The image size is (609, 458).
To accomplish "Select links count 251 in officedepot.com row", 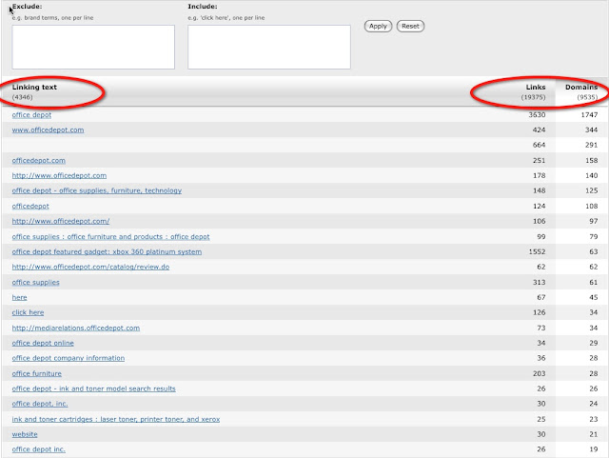I will pyautogui.click(x=540, y=161).
